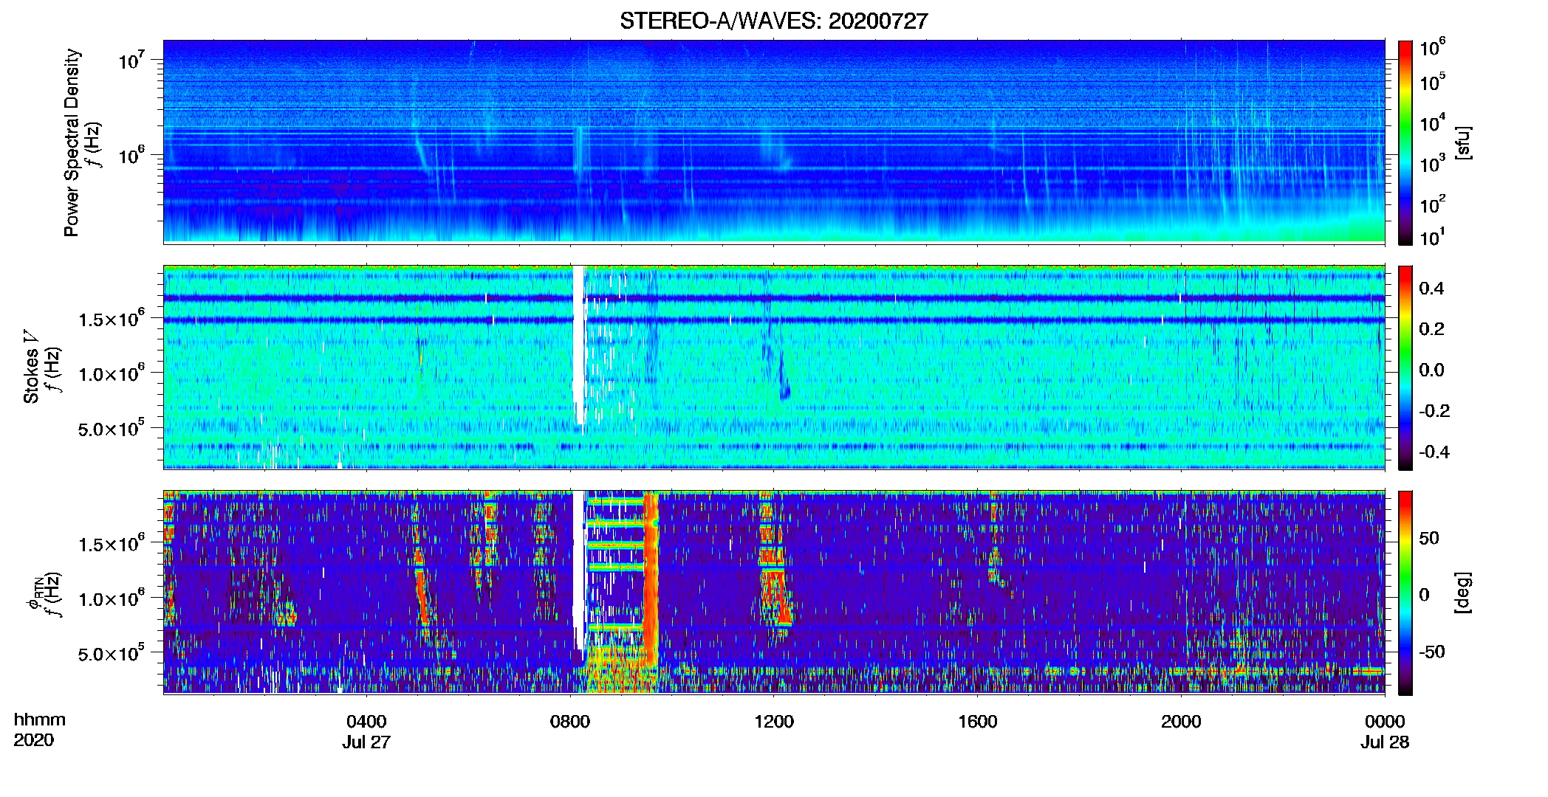
Task: Select the Jul 27 date label
Action: [366, 742]
